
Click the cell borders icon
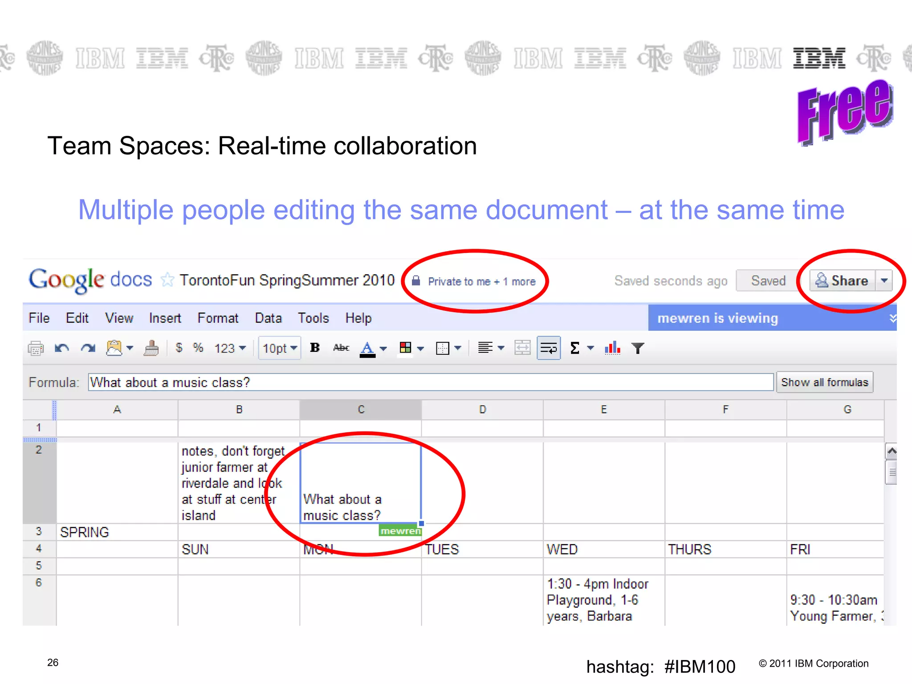pos(443,348)
